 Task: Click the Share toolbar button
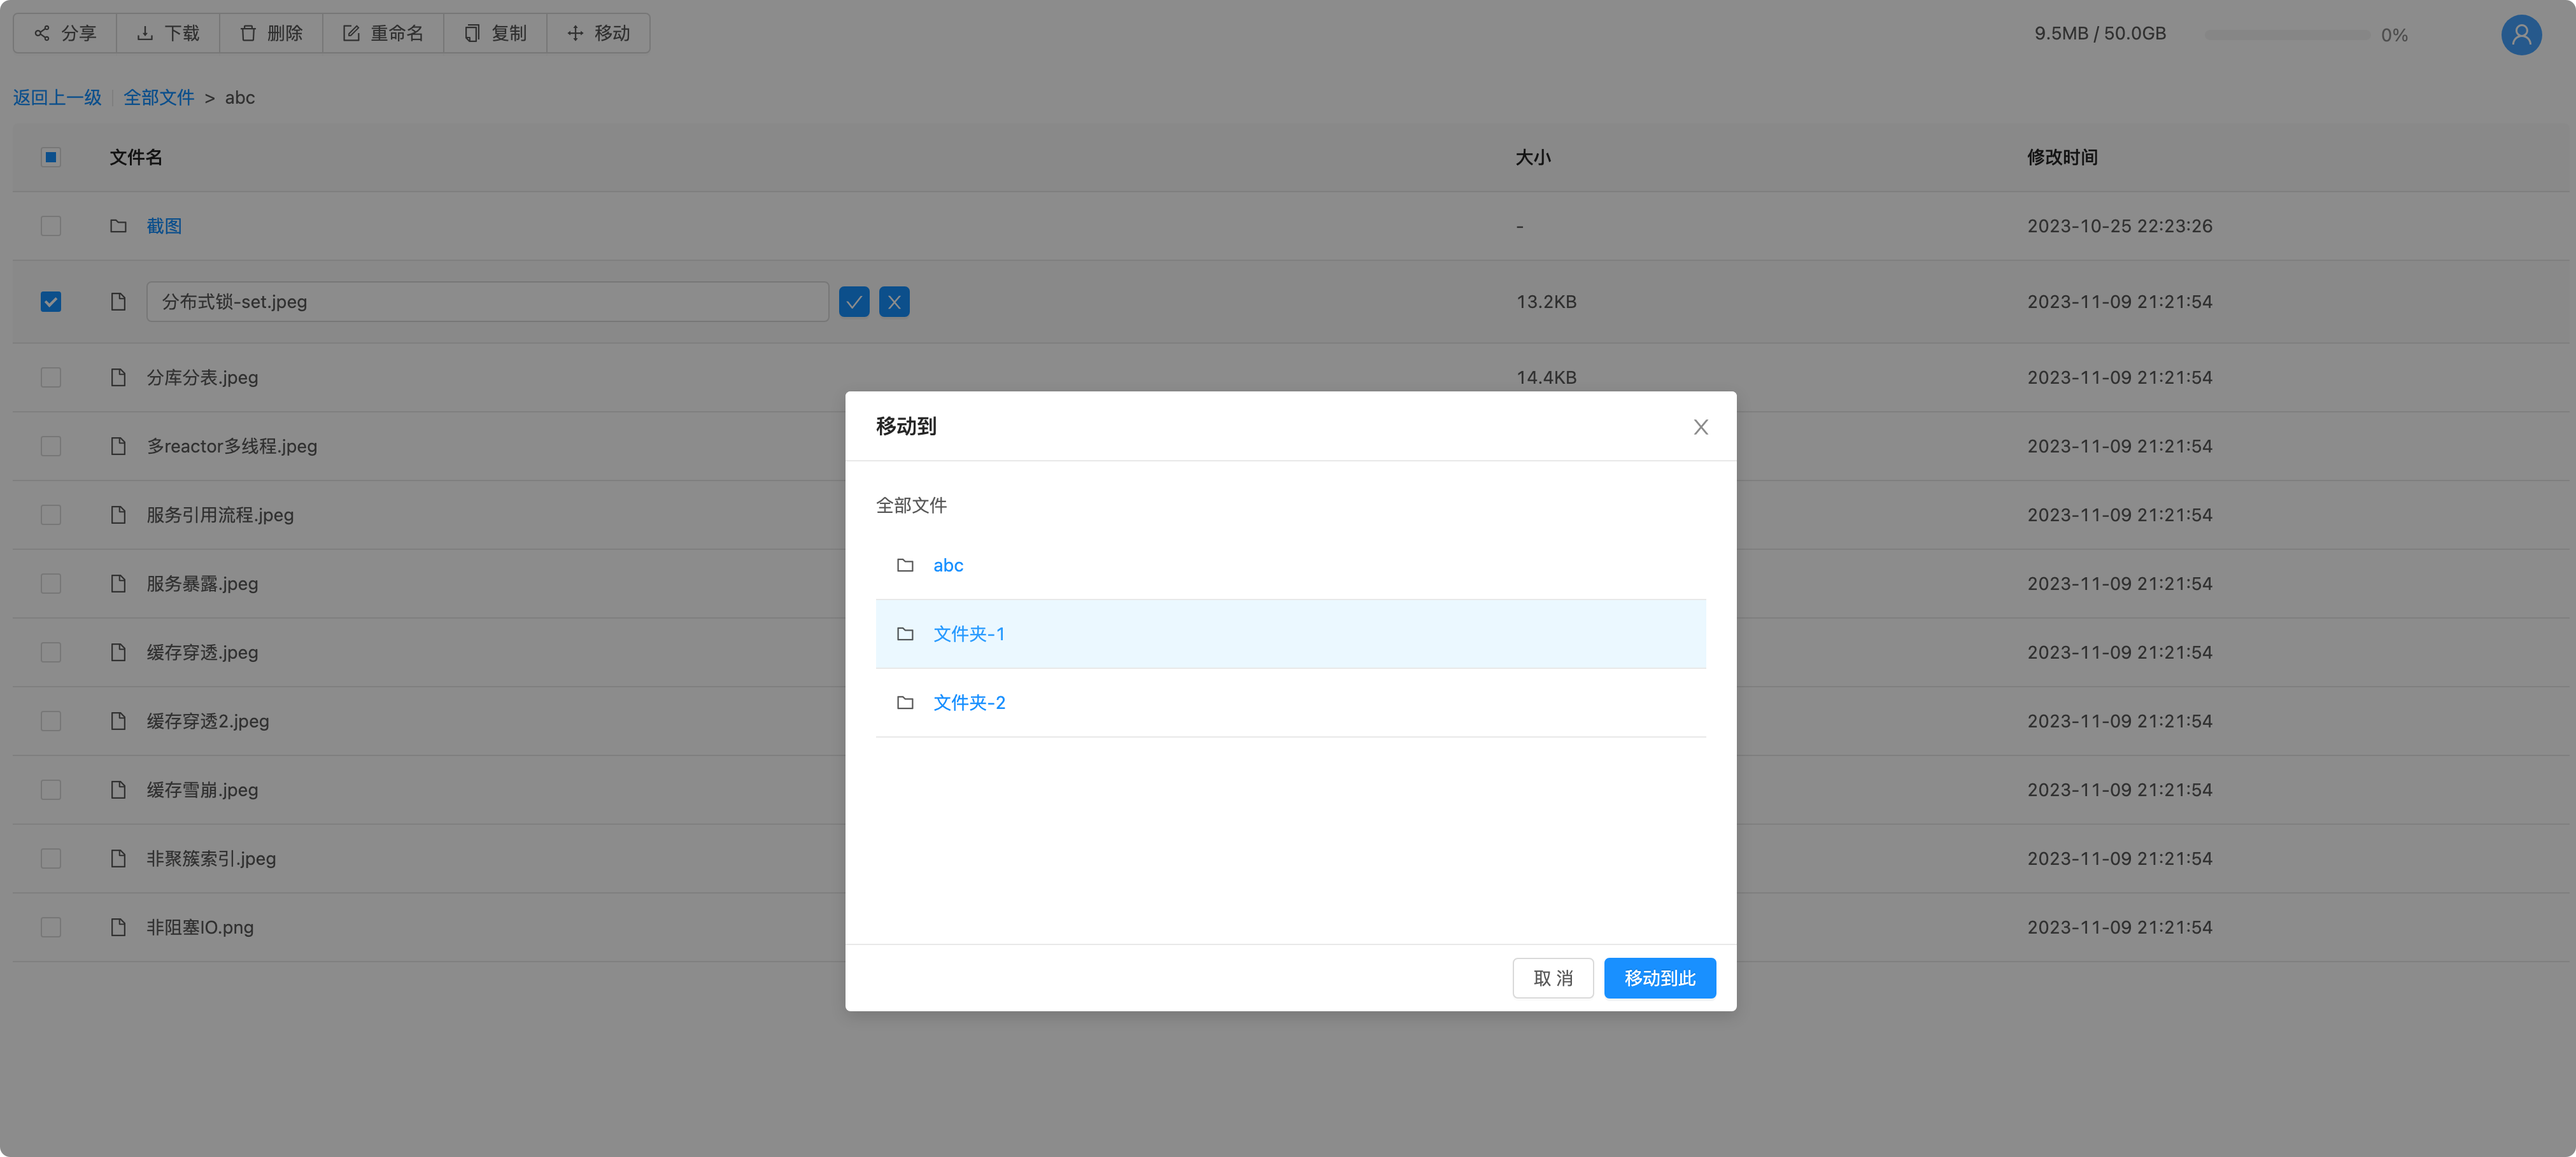click(65, 33)
